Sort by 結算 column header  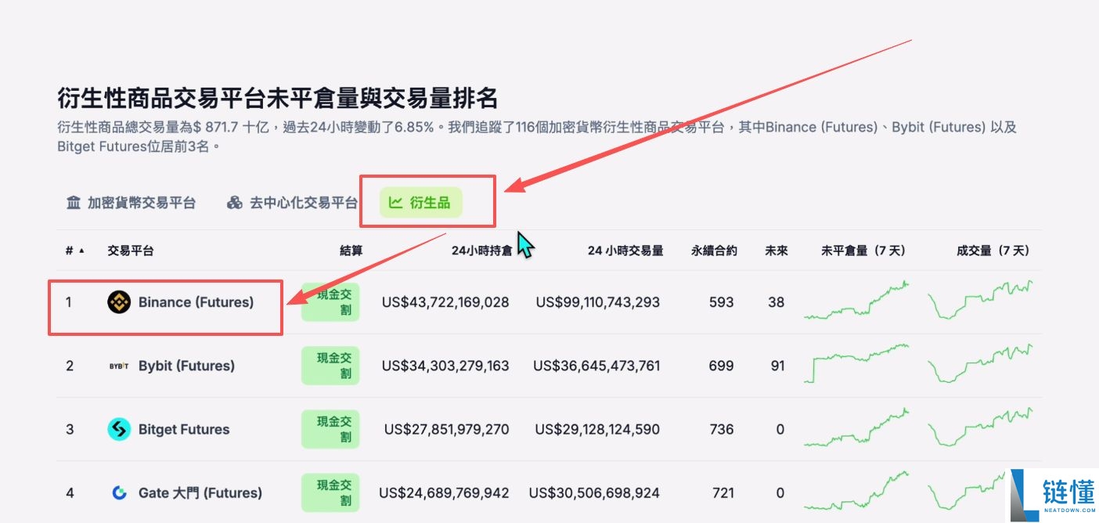coord(351,251)
